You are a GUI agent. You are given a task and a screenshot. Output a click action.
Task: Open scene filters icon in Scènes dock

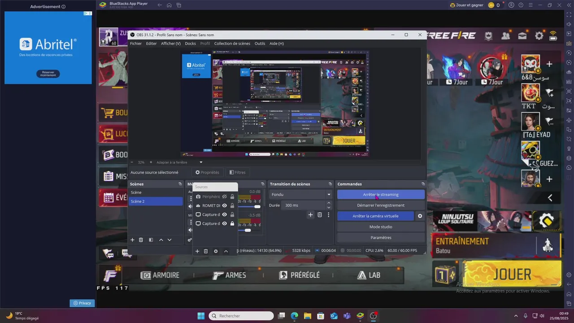click(151, 240)
